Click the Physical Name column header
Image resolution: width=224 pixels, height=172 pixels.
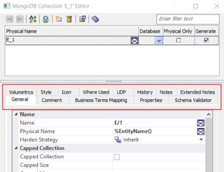point(72,31)
